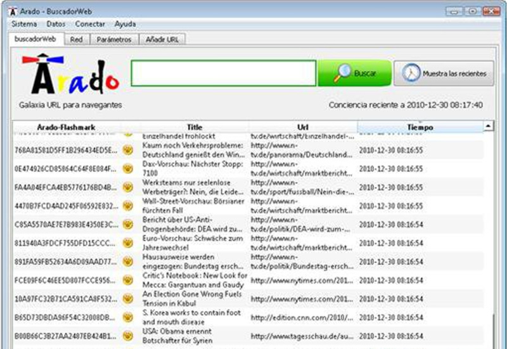Select flashmark 0E474926CD85864C64F8E084F
Screen dimensions: 507x349
pos(66,168)
